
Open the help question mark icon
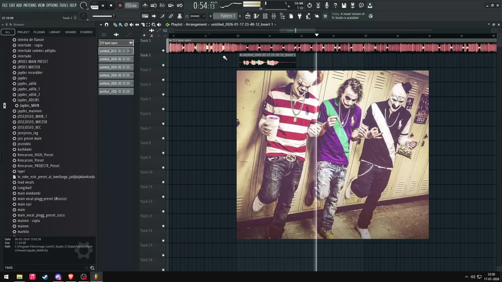click(x=335, y=5)
